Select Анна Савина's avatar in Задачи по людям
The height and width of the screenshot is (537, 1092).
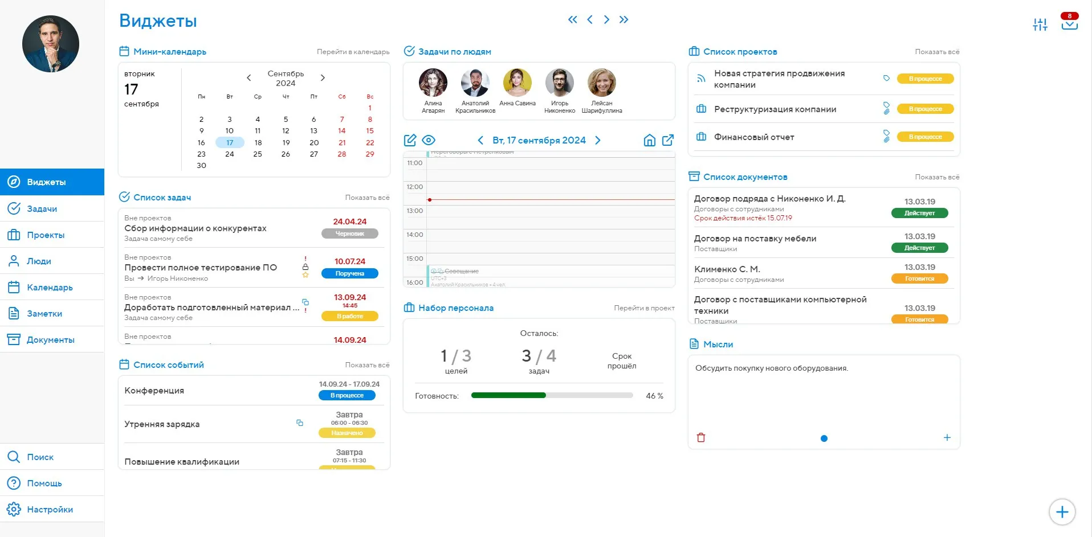point(517,83)
